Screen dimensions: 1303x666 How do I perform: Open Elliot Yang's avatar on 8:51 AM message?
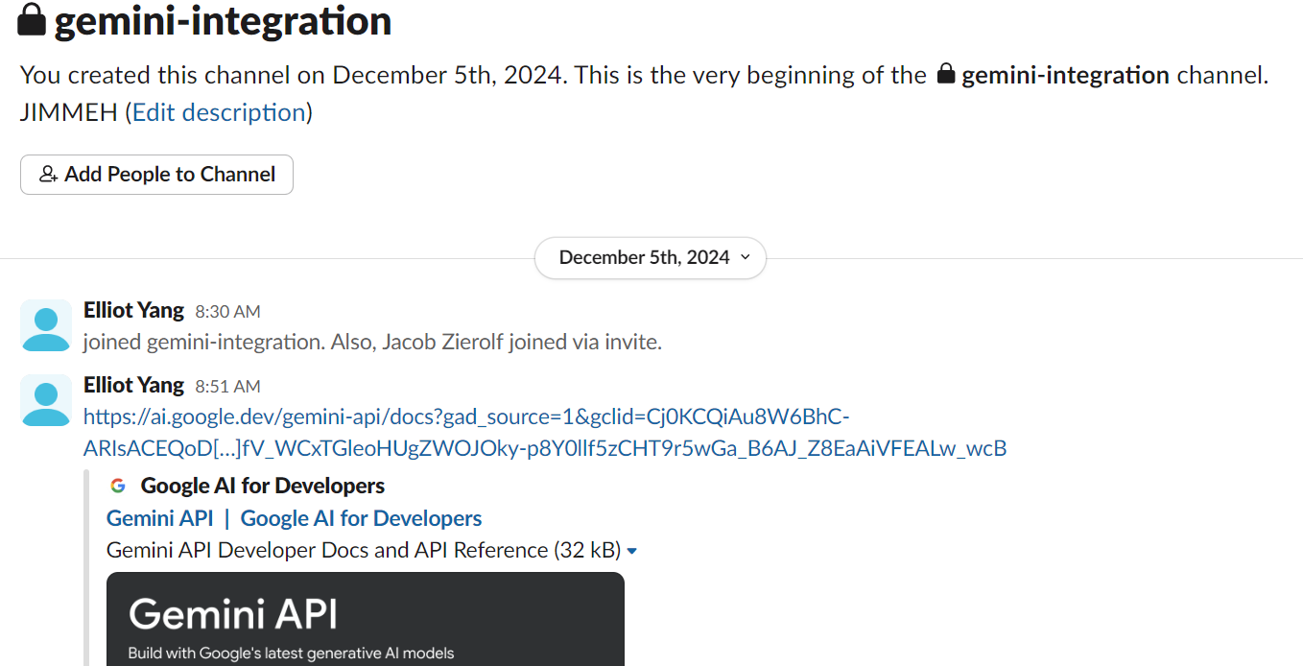[46, 400]
